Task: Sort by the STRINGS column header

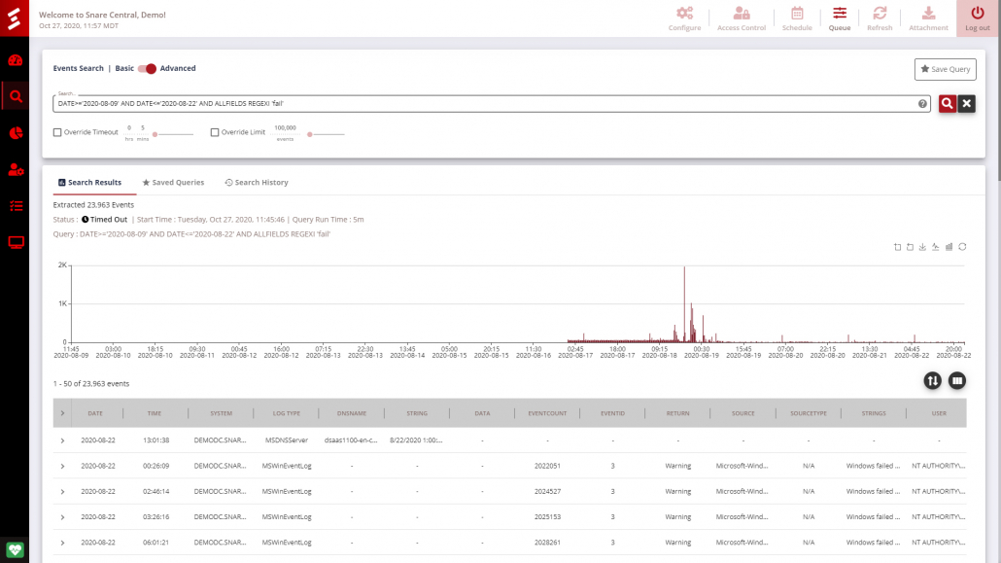Action: pyautogui.click(x=874, y=413)
